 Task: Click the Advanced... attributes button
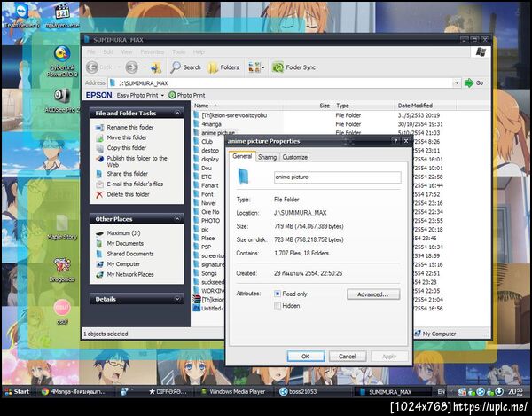[x=373, y=294]
